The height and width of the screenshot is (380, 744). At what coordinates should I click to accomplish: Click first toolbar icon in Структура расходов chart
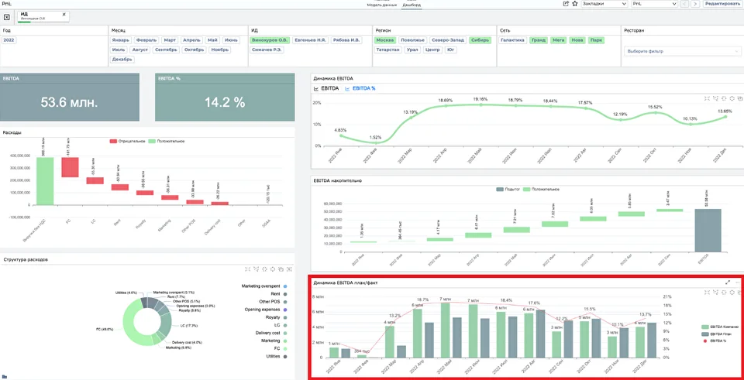point(248,269)
